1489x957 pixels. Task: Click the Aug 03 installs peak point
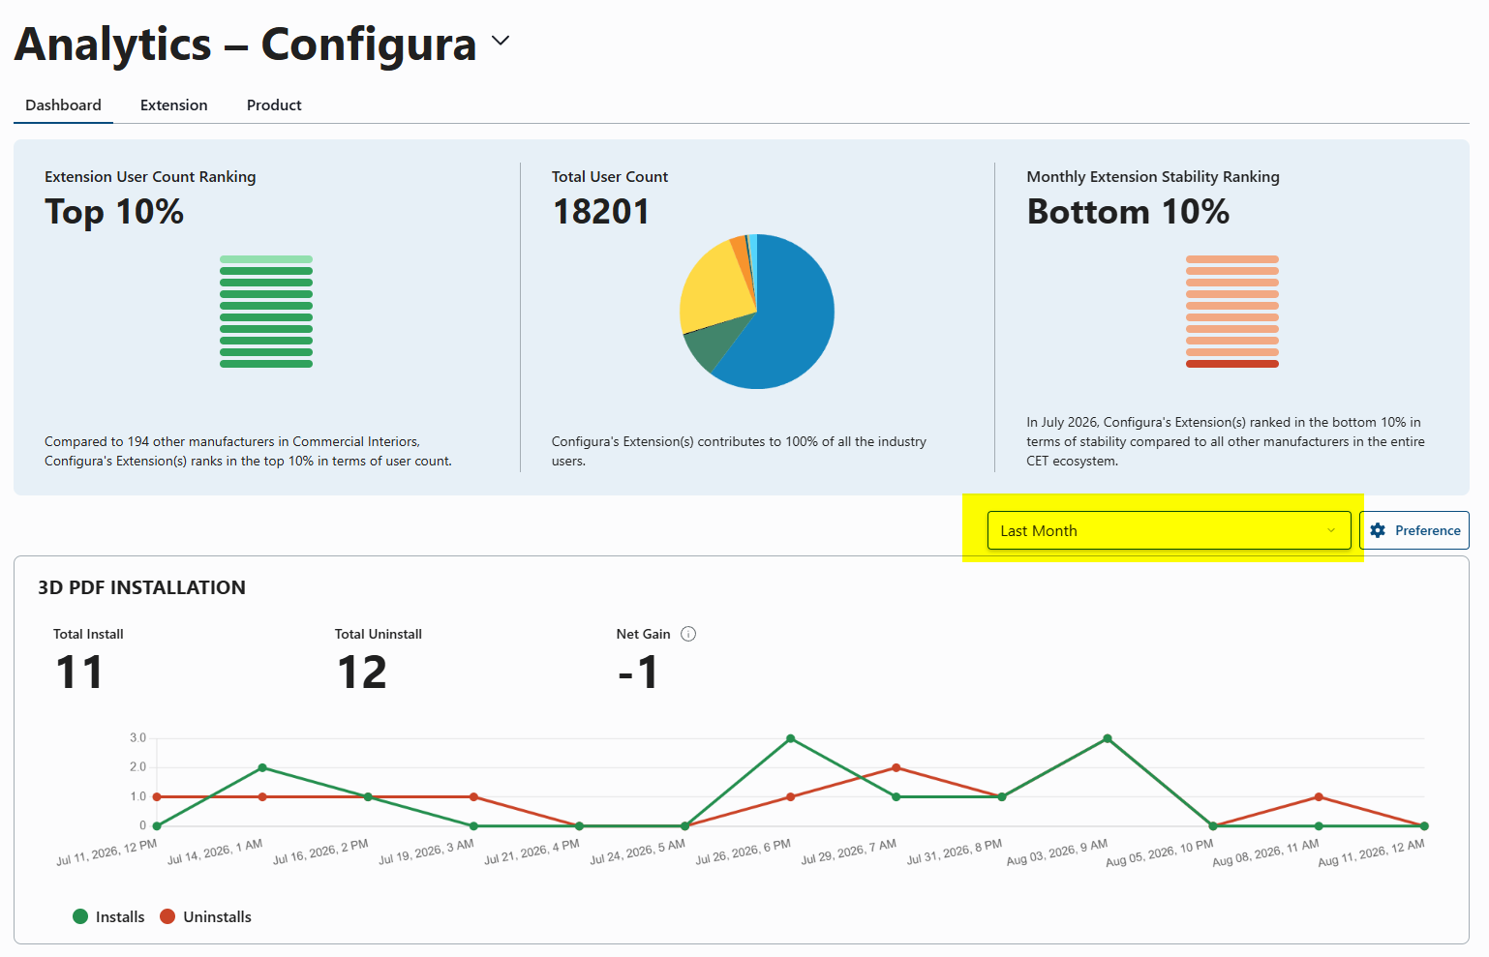[x=1107, y=738]
